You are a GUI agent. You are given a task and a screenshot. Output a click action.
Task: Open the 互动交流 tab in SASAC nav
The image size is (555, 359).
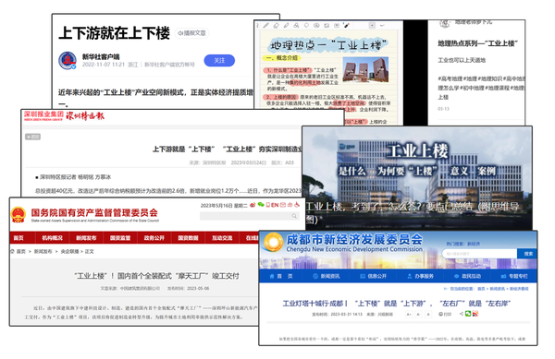point(222,238)
